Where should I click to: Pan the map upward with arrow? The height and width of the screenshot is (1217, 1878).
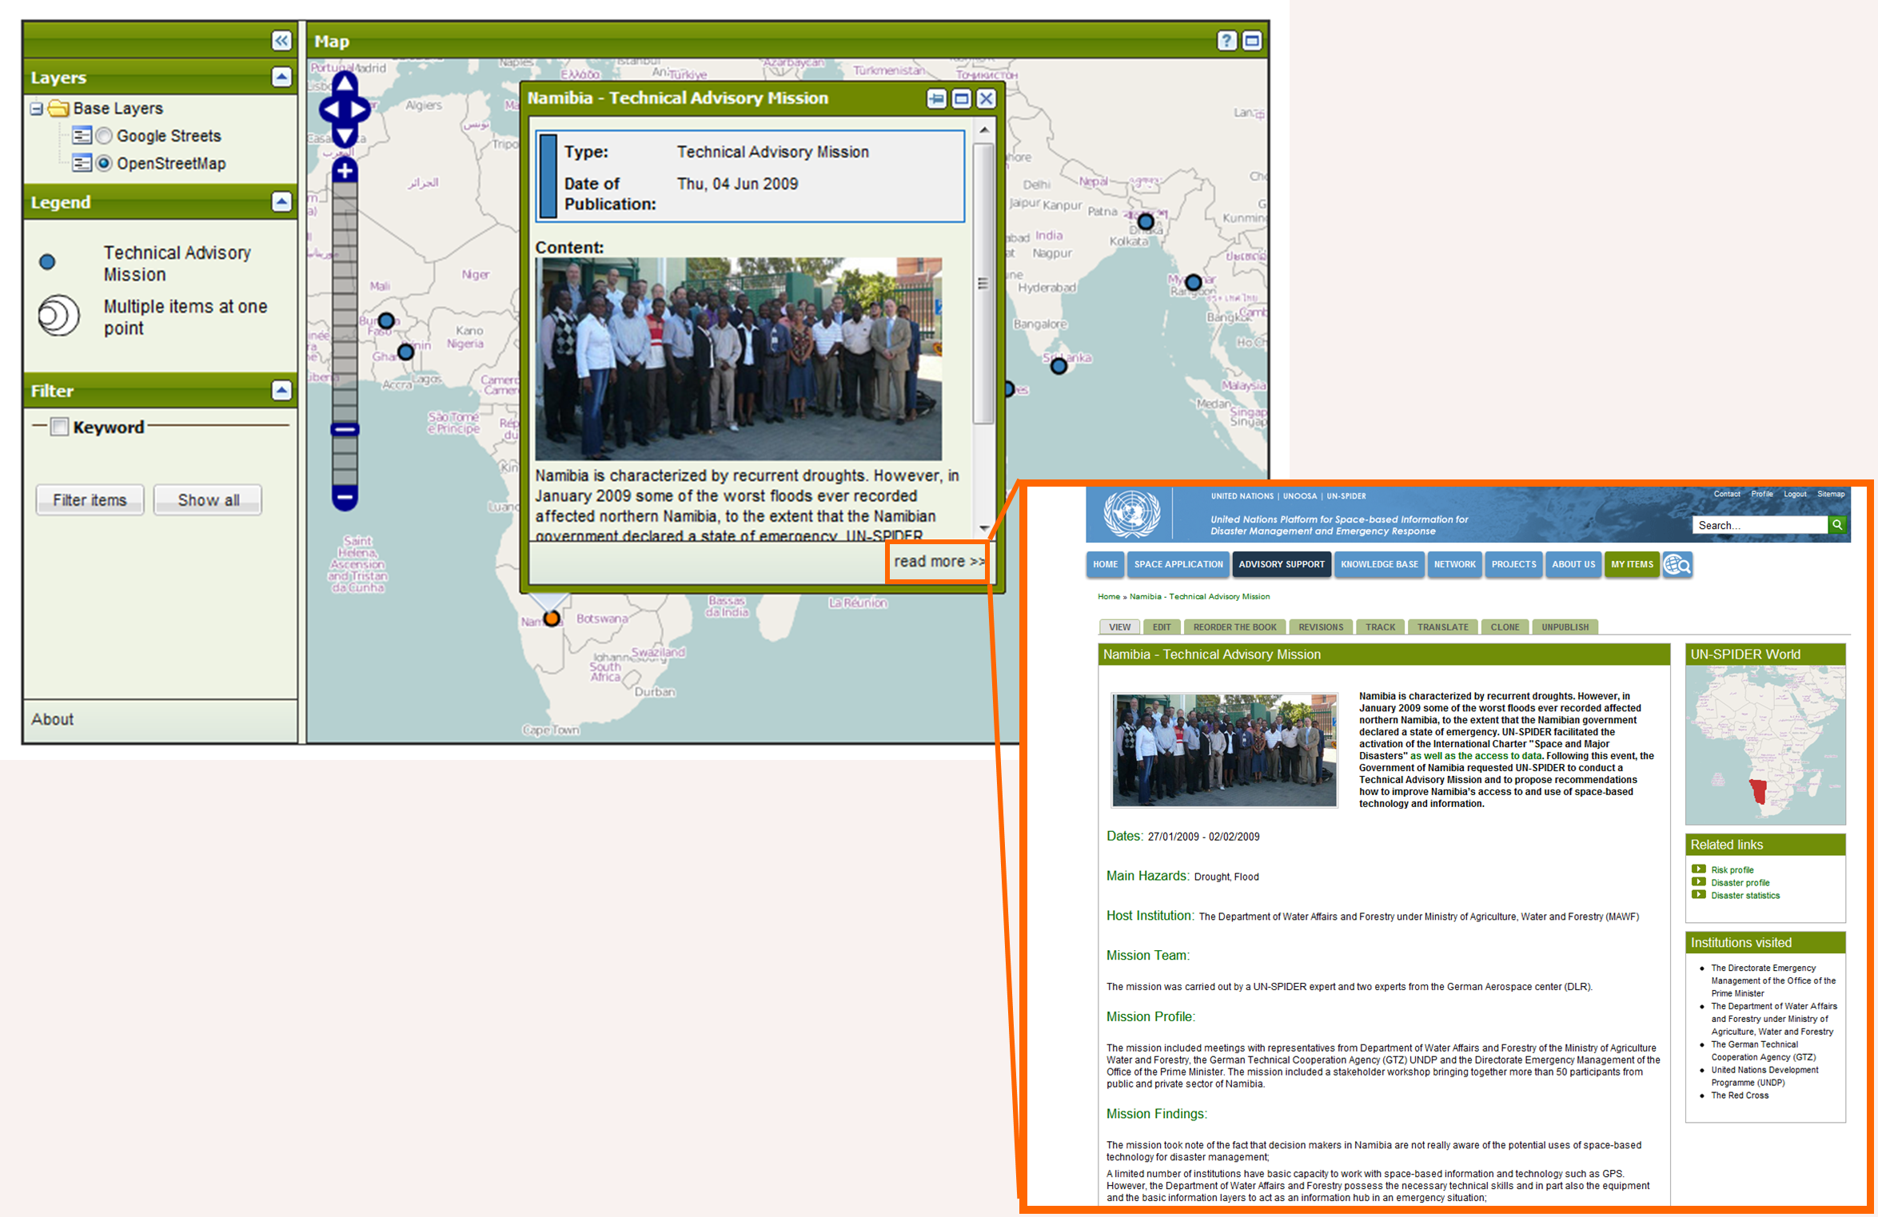(x=345, y=83)
